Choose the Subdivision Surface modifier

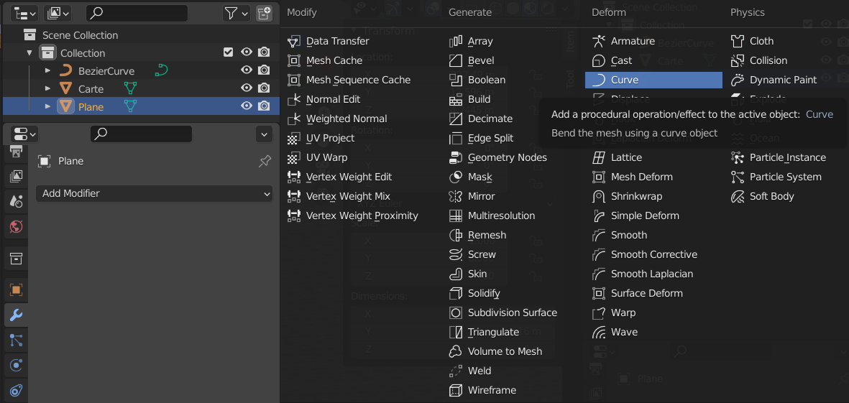pyautogui.click(x=512, y=312)
